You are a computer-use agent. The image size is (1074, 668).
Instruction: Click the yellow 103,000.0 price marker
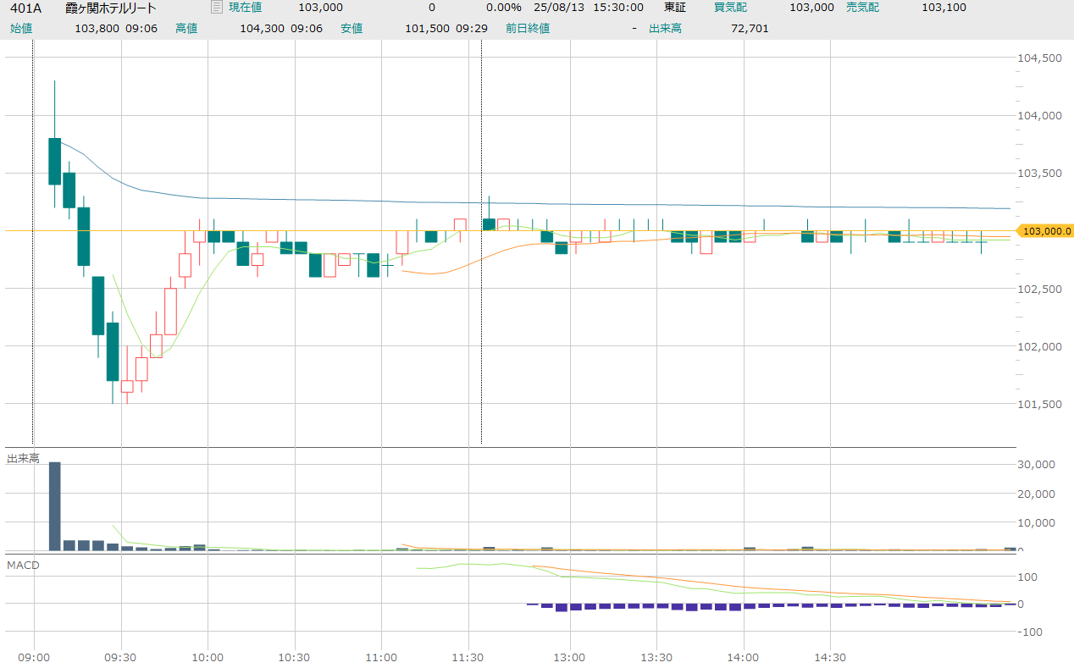(1046, 231)
